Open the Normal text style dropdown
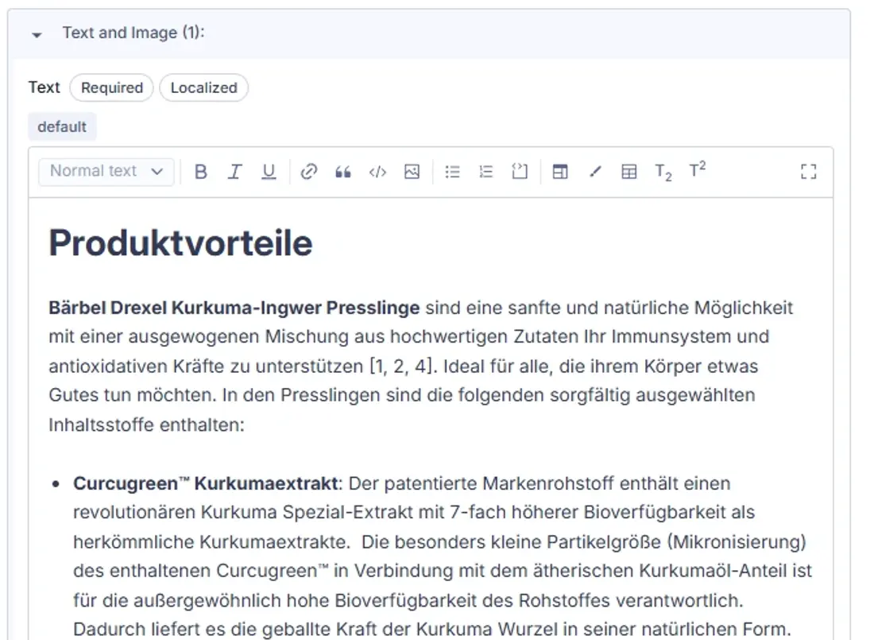The height and width of the screenshot is (640, 874). point(106,171)
